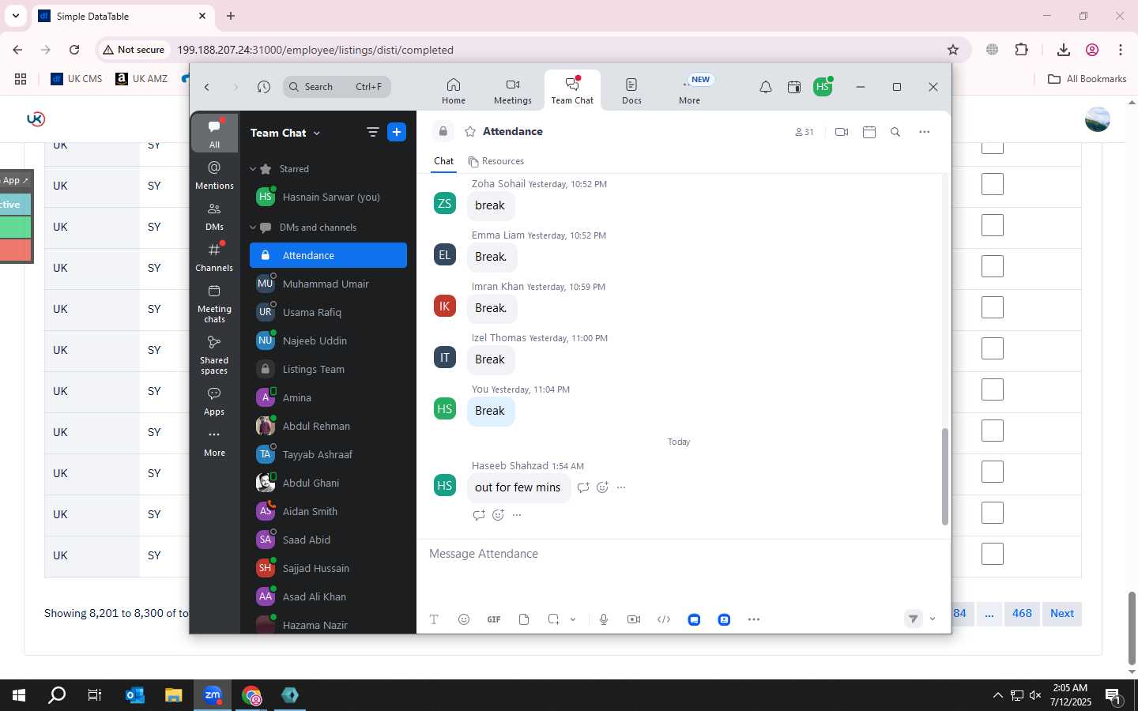Image resolution: width=1138 pixels, height=711 pixels.
Task: Click the Message Attendance input field
Action: pyautogui.click(x=684, y=554)
